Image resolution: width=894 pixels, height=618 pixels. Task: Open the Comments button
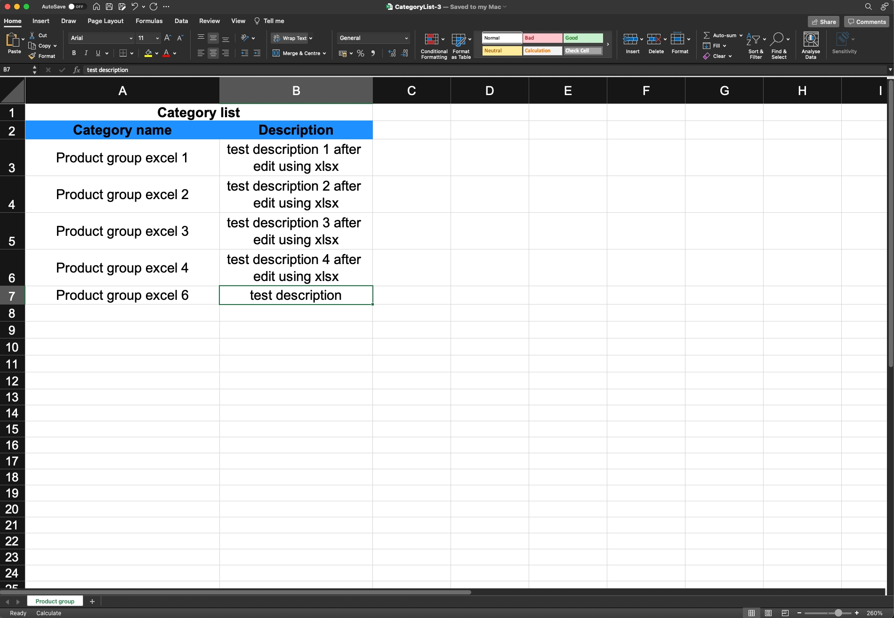[x=866, y=22]
